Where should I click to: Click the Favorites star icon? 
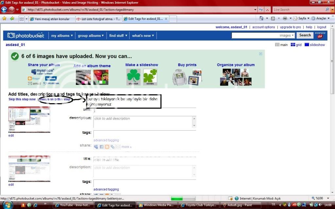pyautogui.click(x=5, y=19)
